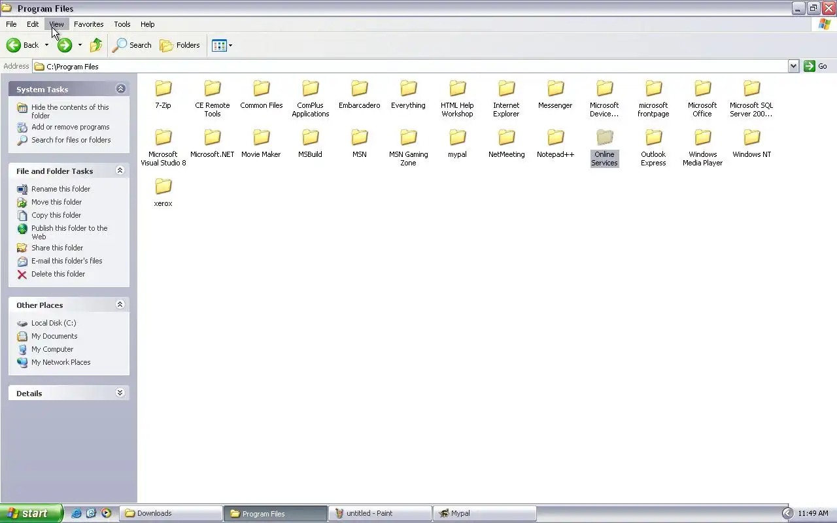837x523 pixels.
Task: Select the Microsoft Device folder
Action: pos(605,98)
